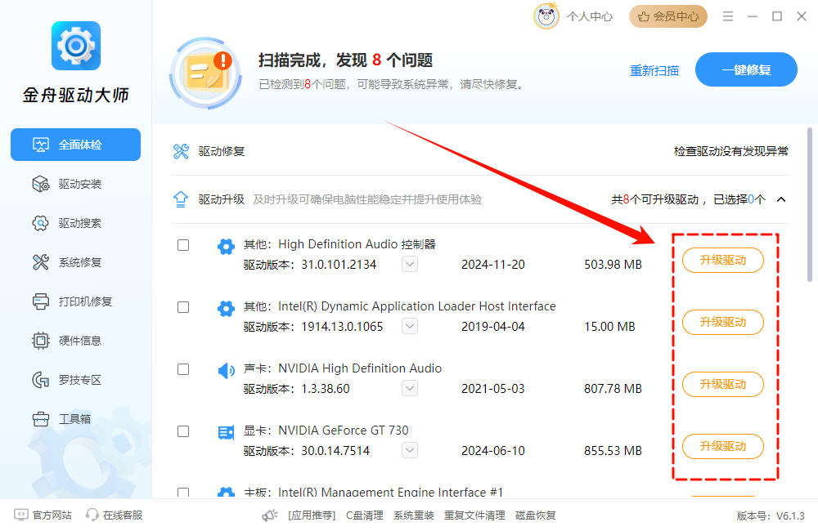Open version dropdown for 30.0.14.7514
This screenshot has height=531, width=818.
click(410, 450)
